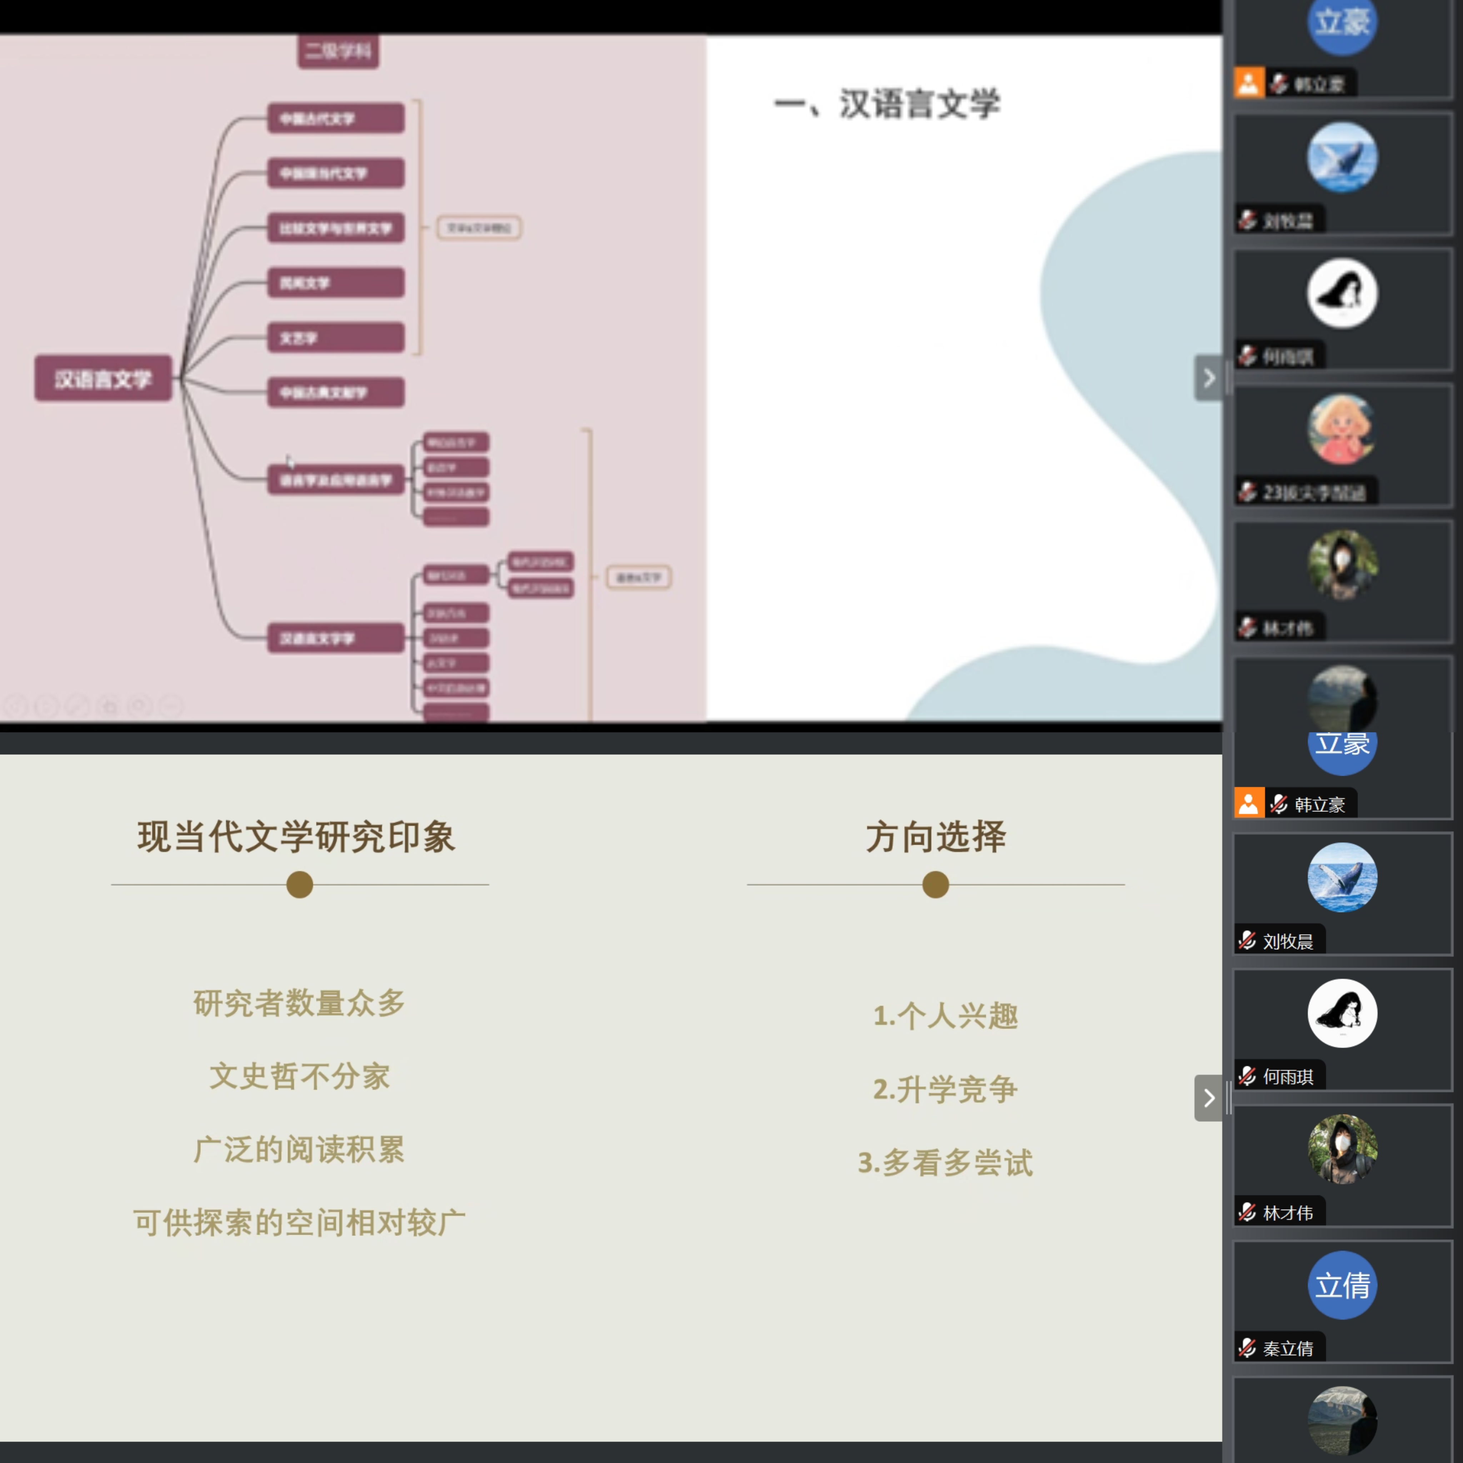Open faint more-options ellipsis on mind-map slide

(x=171, y=706)
